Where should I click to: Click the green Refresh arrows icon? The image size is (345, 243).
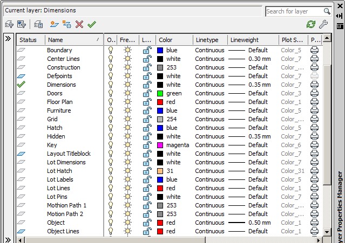pyautogui.click(x=310, y=24)
